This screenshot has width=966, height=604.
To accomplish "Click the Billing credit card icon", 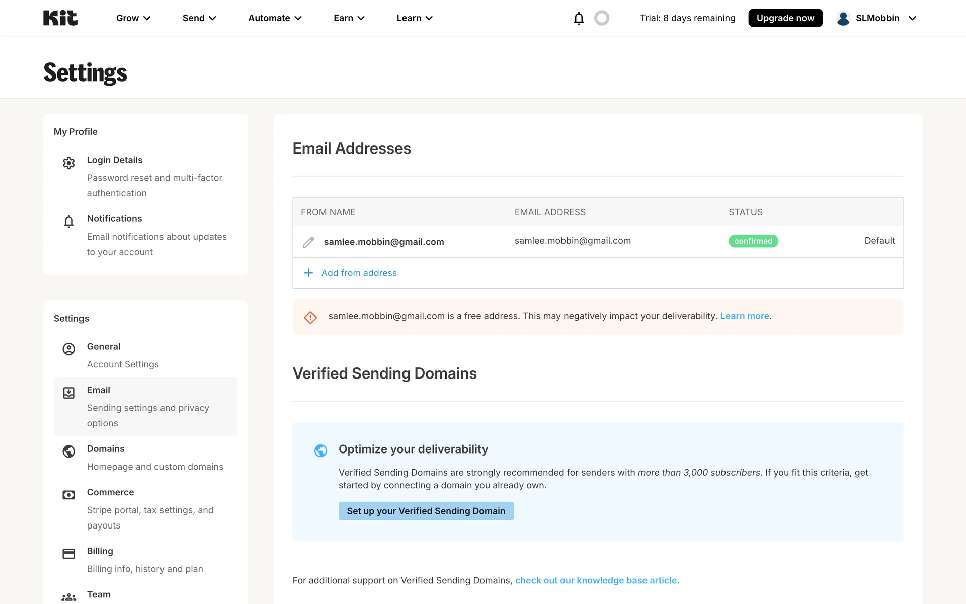I will click(x=69, y=554).
